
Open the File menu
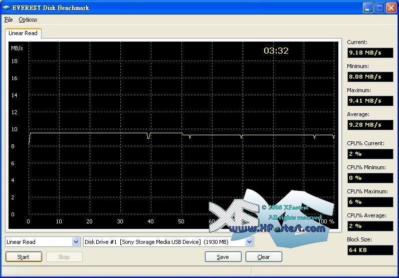9,20
